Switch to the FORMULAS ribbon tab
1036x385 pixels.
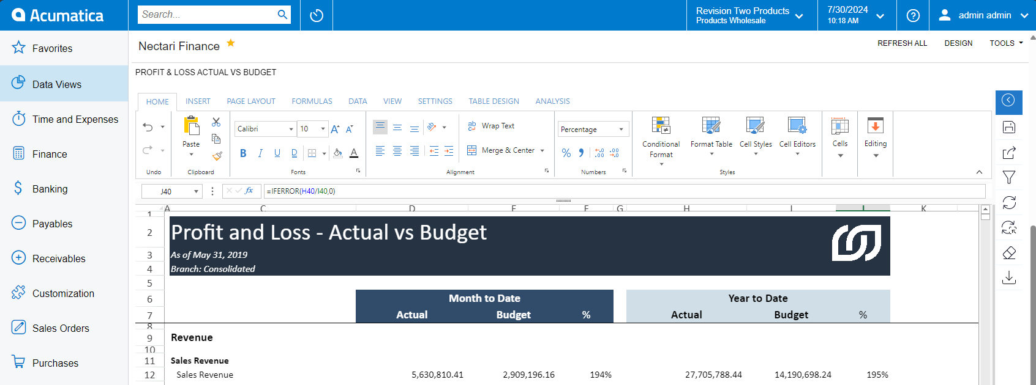[312, 101]
